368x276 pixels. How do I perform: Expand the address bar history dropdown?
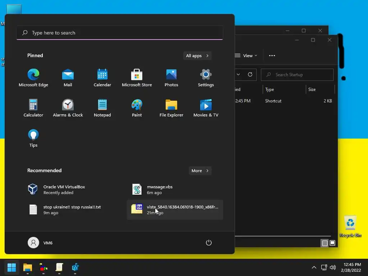click(x=238, y=75)
